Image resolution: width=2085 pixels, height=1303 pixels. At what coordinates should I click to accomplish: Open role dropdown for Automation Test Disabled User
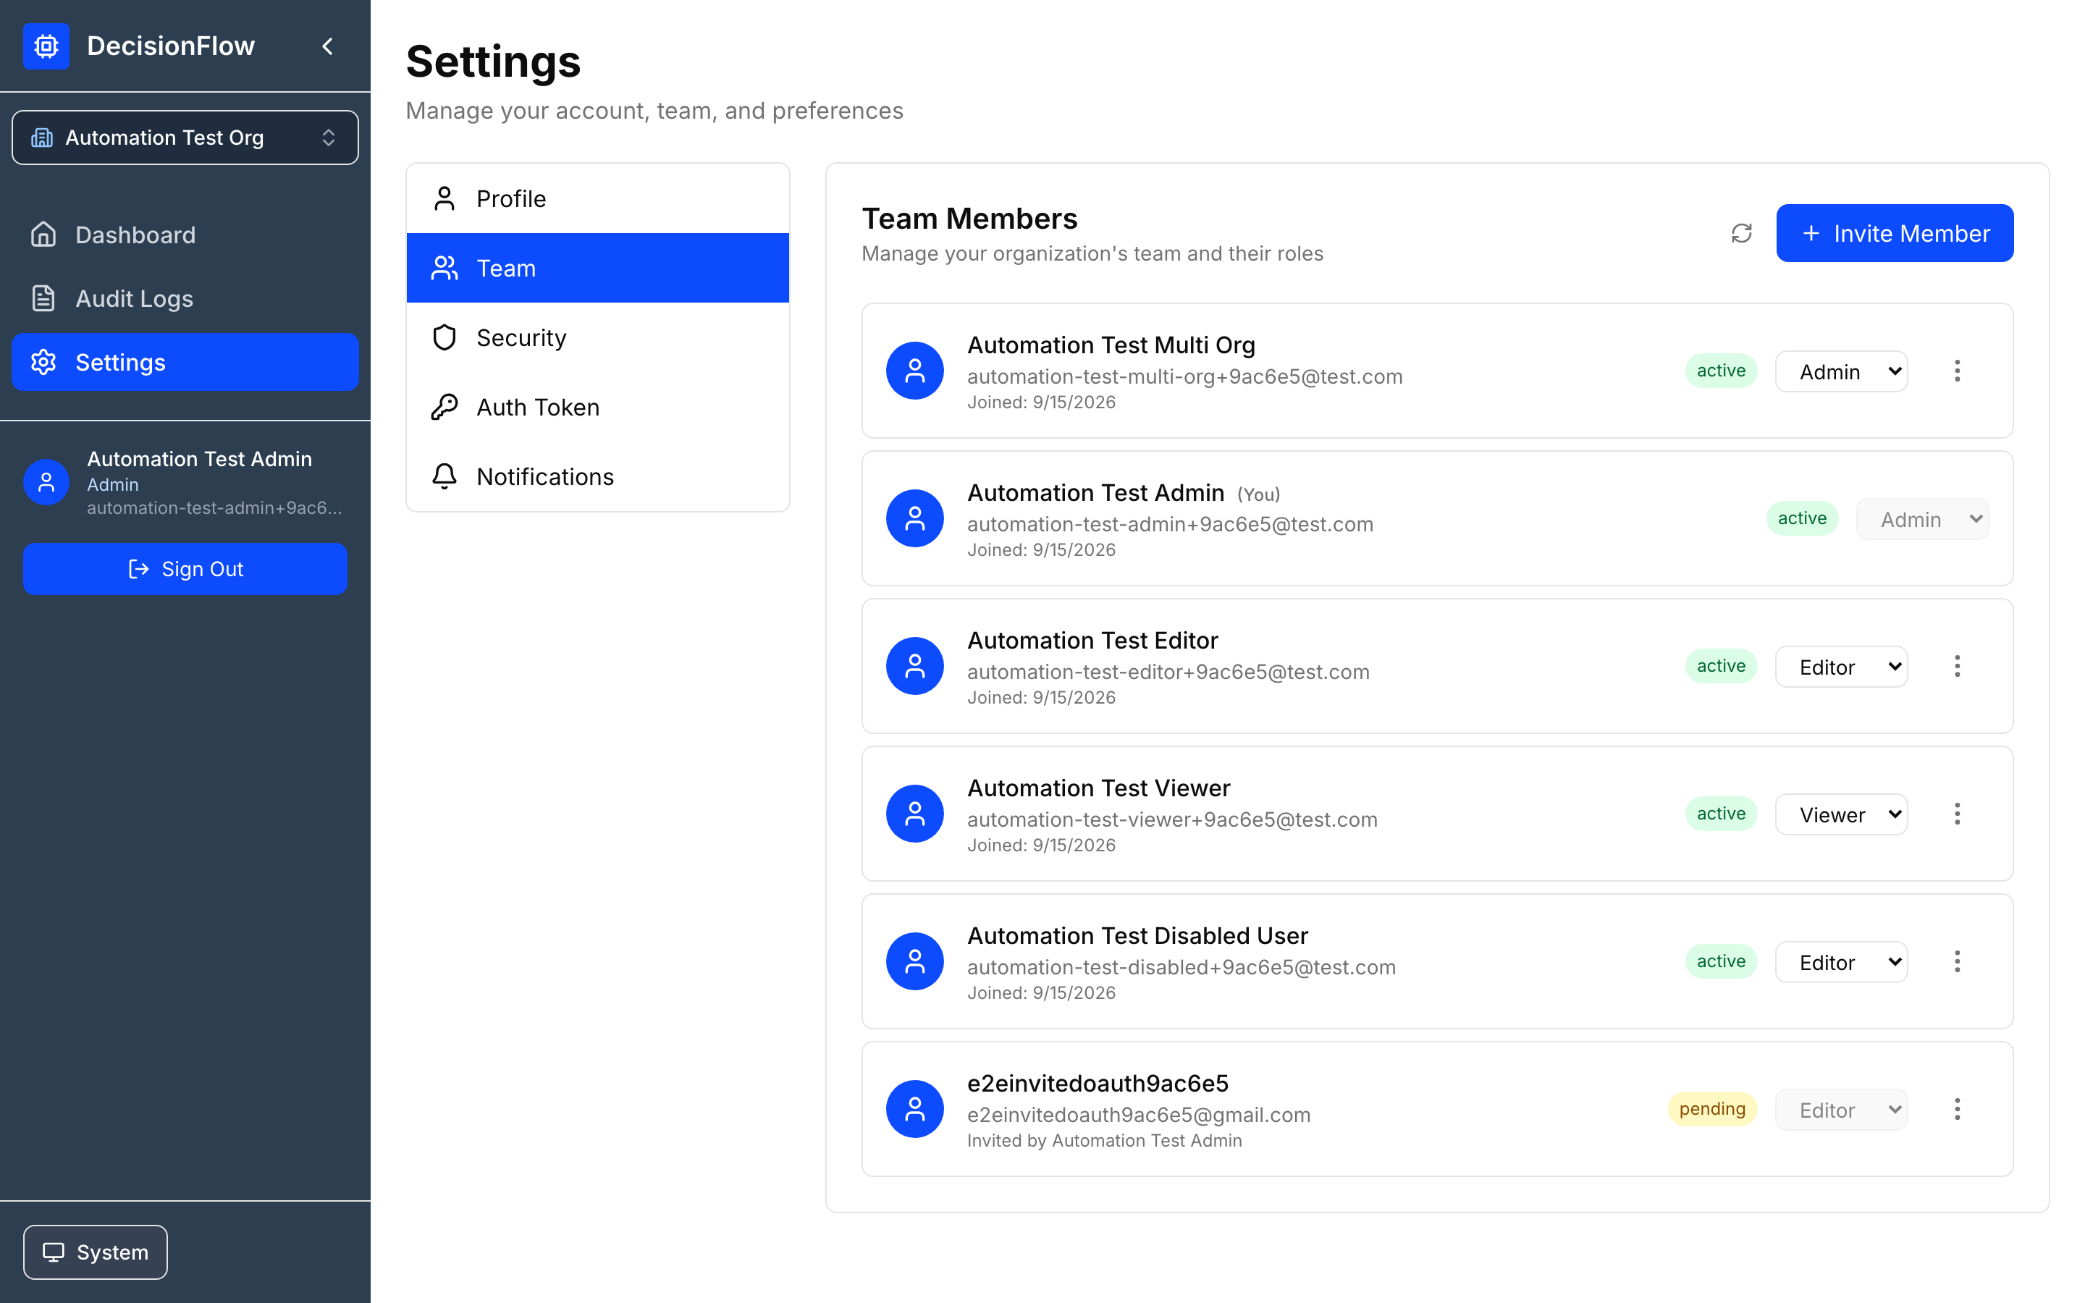click(x=1841, y=962)
